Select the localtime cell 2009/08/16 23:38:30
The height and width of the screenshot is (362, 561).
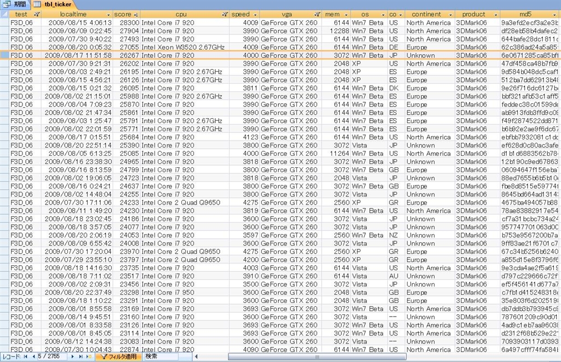[77, 162]
